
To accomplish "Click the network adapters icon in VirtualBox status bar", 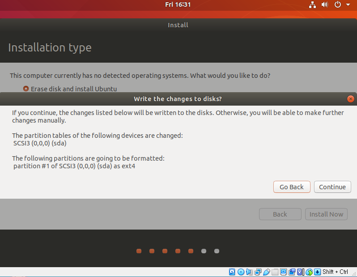I will click(258, 272).
